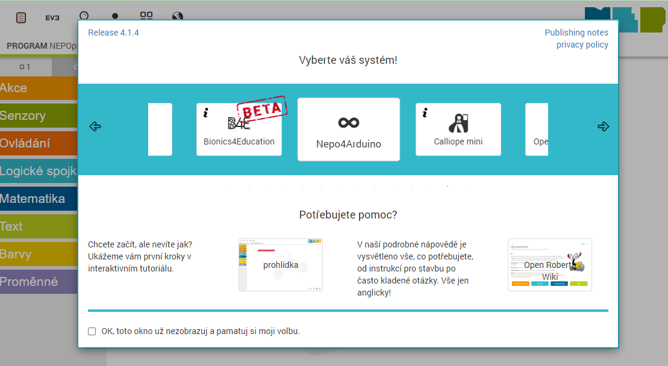Click the user dot icon in header

[115, 16]
